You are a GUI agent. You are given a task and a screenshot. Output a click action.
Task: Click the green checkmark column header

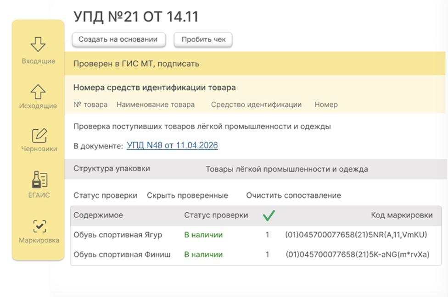coord(269,215)
